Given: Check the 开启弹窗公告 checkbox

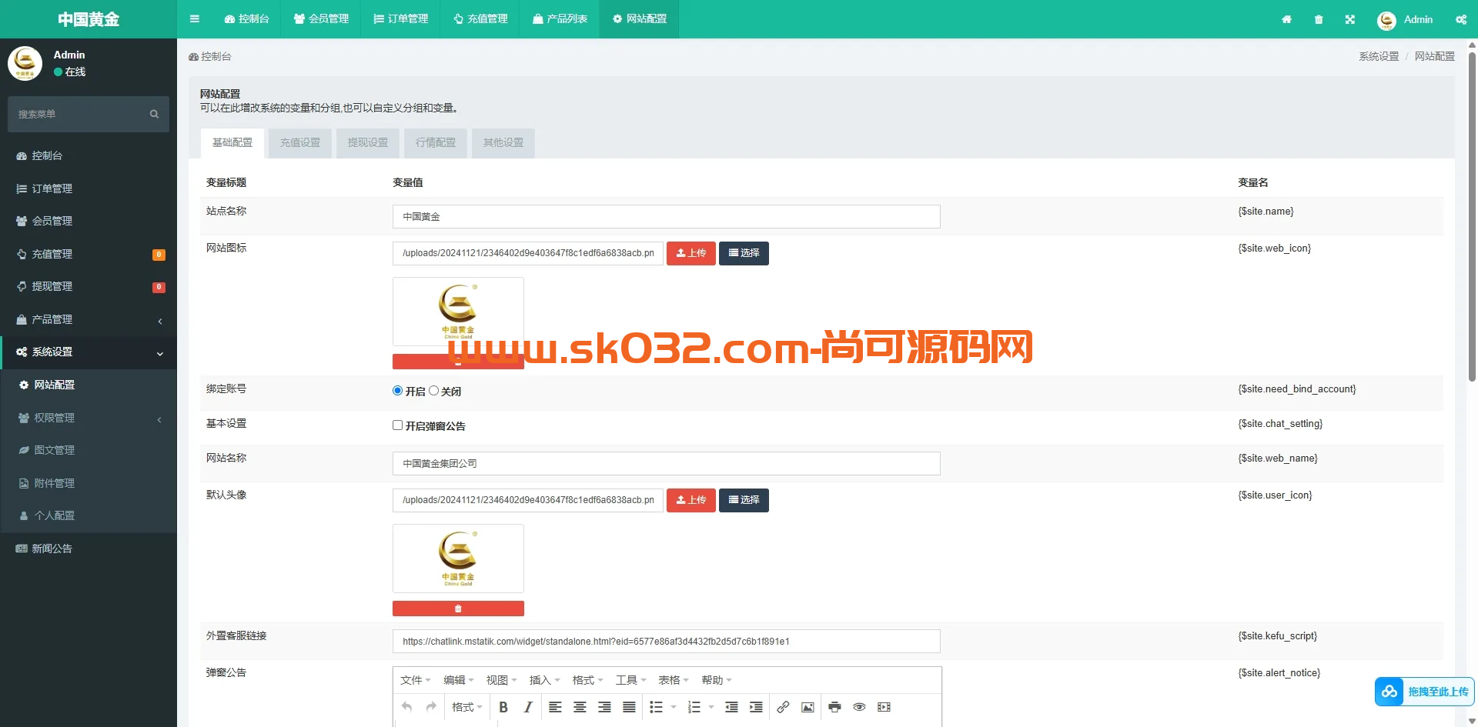Looking at the screenshot, I should (x=397, y=425).
